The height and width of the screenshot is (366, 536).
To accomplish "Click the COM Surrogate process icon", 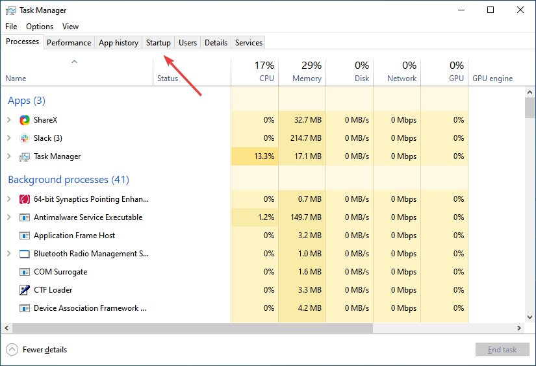I will point(25,272).
